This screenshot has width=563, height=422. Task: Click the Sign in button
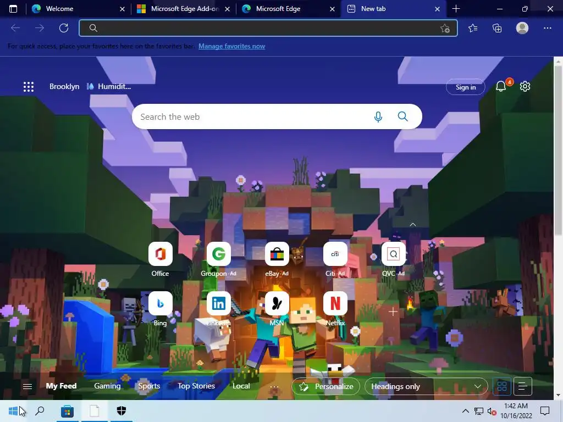(x=466, y=87)
